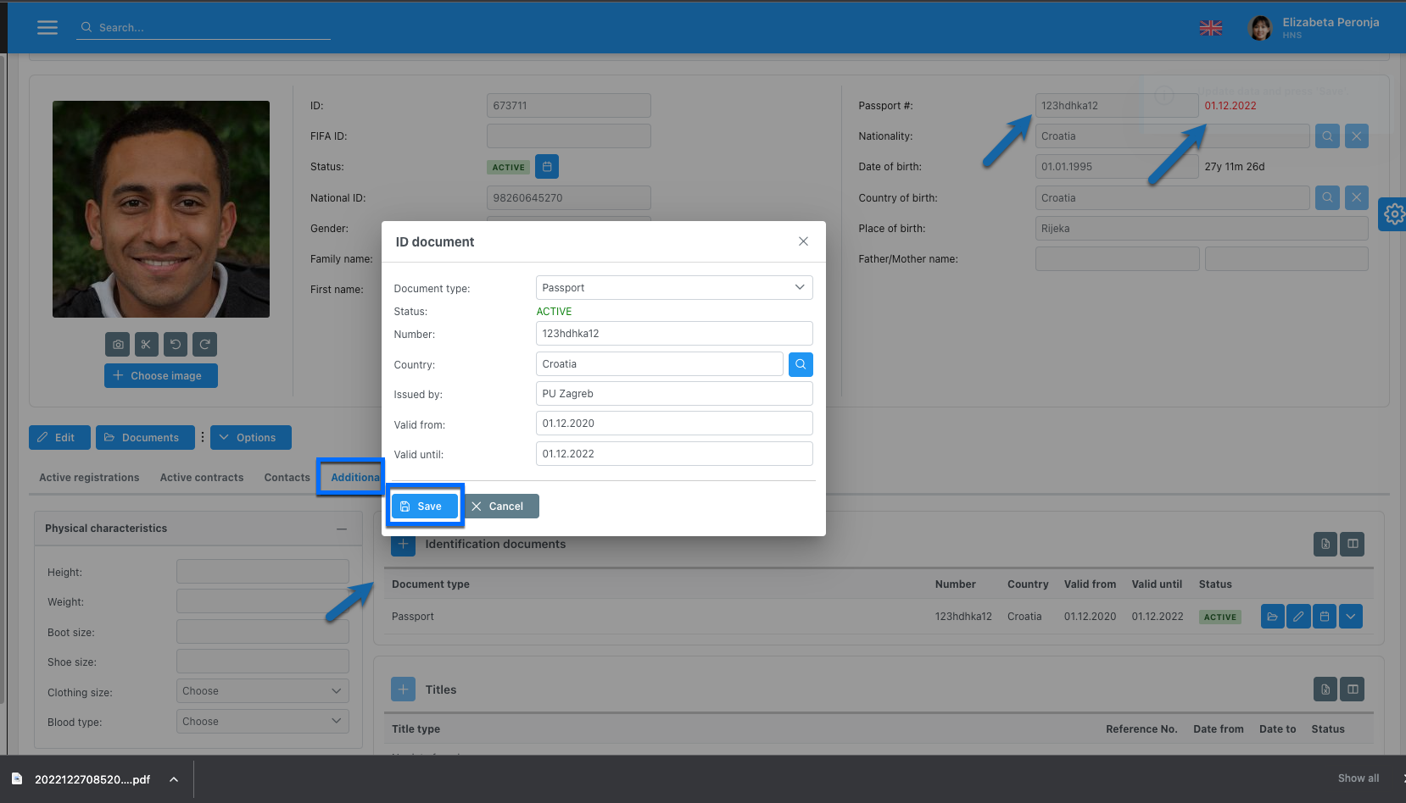The width and height of the screenshot is (1406, 803).
Task: Switch to the Active contracts tab
Action: pos(202,478)
